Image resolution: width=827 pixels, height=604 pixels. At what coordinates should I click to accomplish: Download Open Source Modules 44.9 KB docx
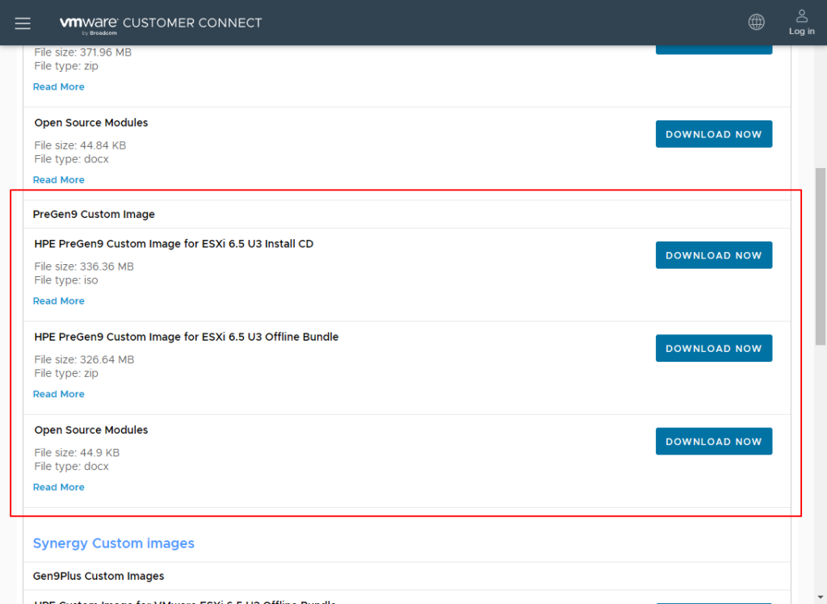pos(714,442)
